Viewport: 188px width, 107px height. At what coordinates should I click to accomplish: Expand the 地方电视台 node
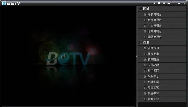click(x=145, y=31)
